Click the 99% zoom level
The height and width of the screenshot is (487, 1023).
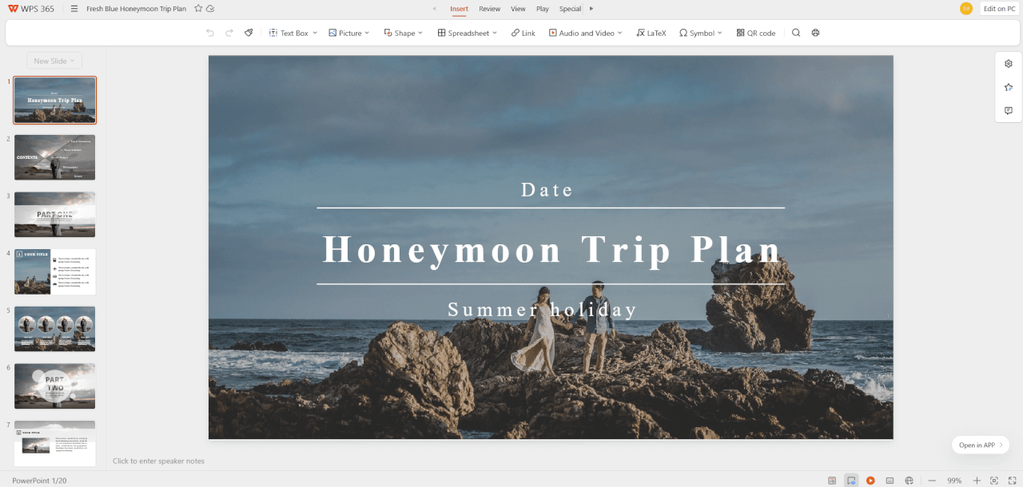point(954,481)
